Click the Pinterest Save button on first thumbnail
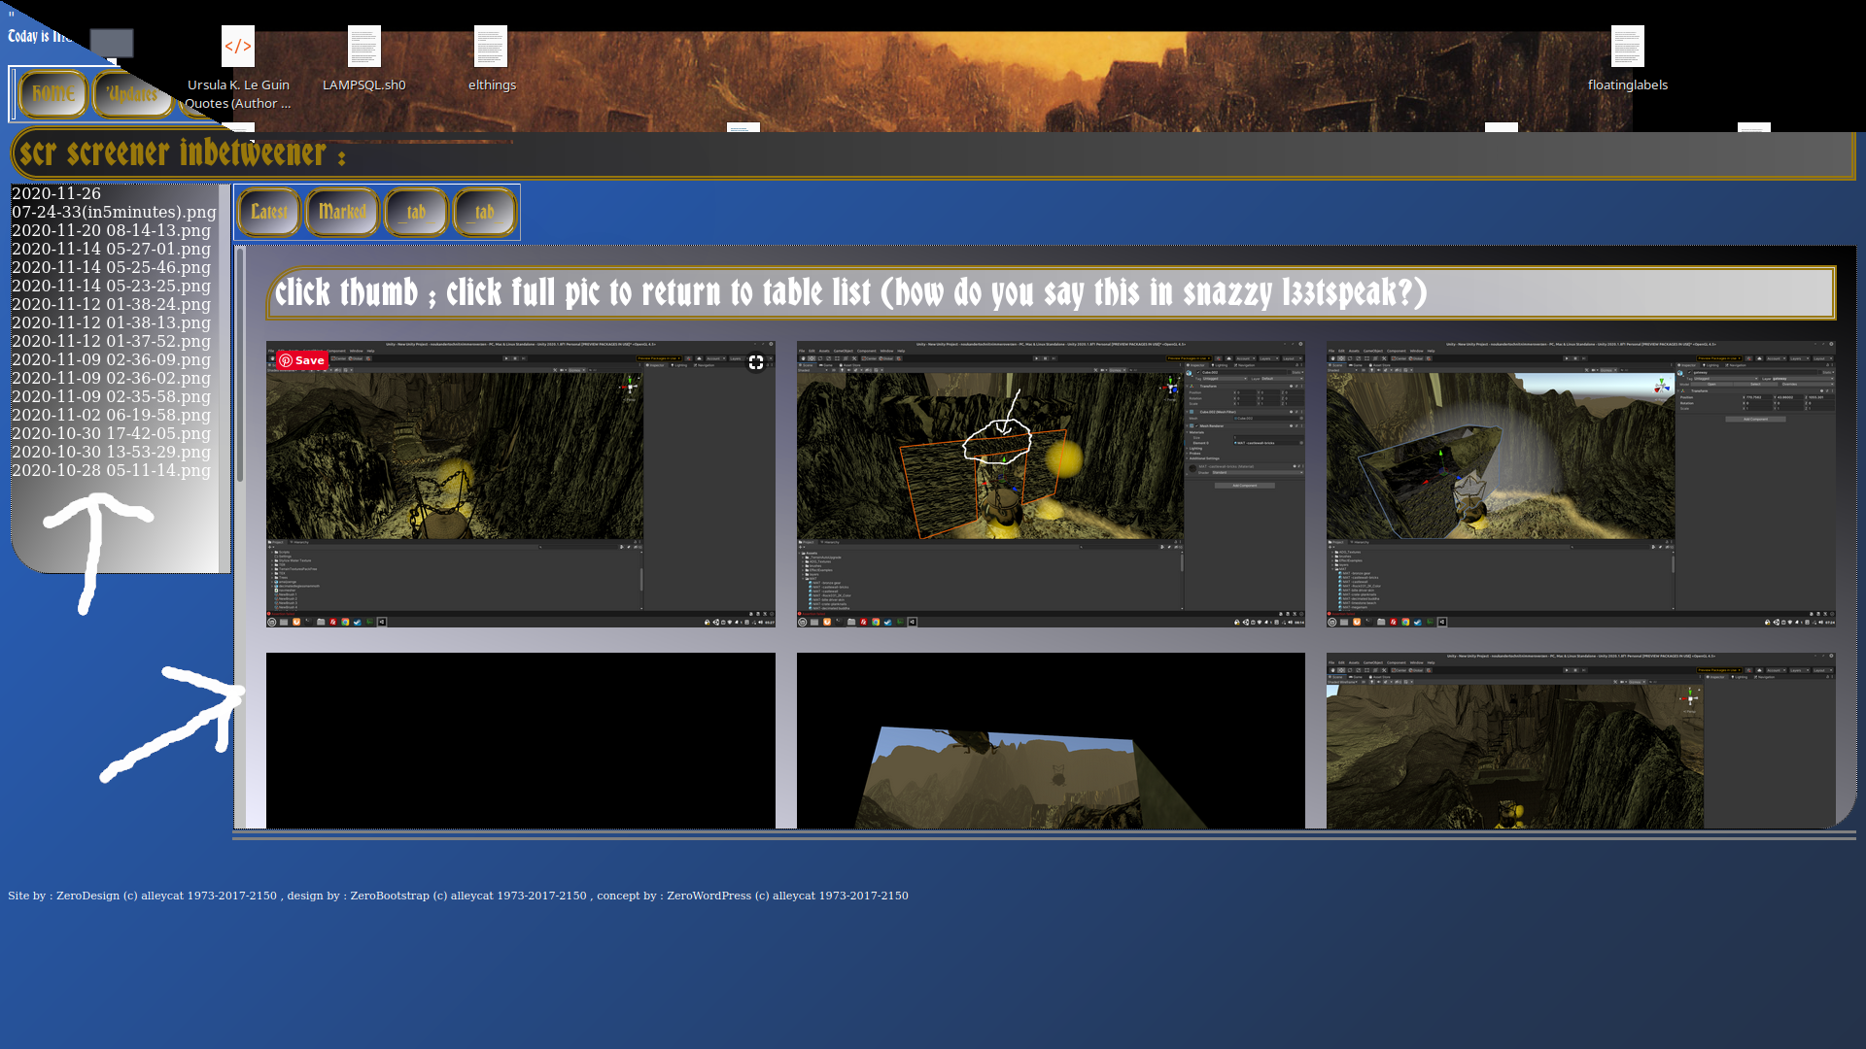This screenshot has width=1866, height=1049. [x=301, y=360]
